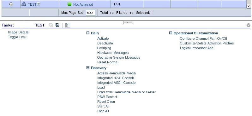Launch the Deactivate task
The height and width of the screenshot is (116, 252).
click(x=105, y=43)
